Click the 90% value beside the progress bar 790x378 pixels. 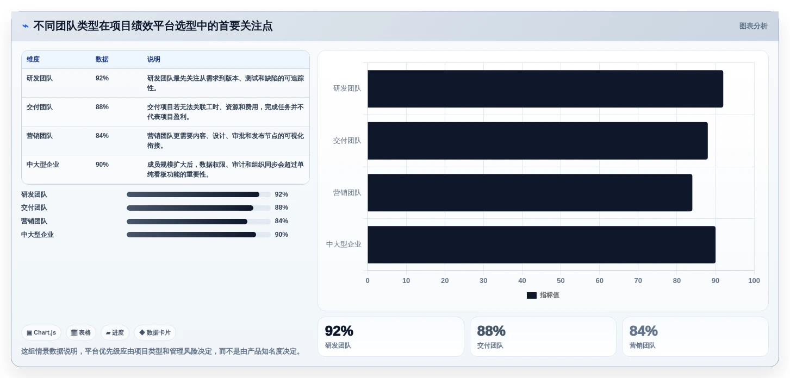click(282, 235)
